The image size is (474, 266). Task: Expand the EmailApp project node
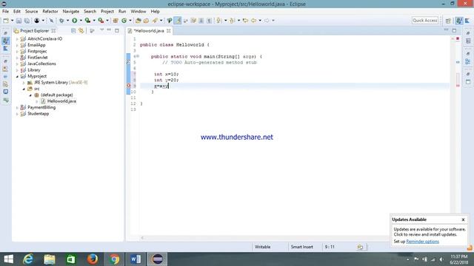click(x=17, y=45)
